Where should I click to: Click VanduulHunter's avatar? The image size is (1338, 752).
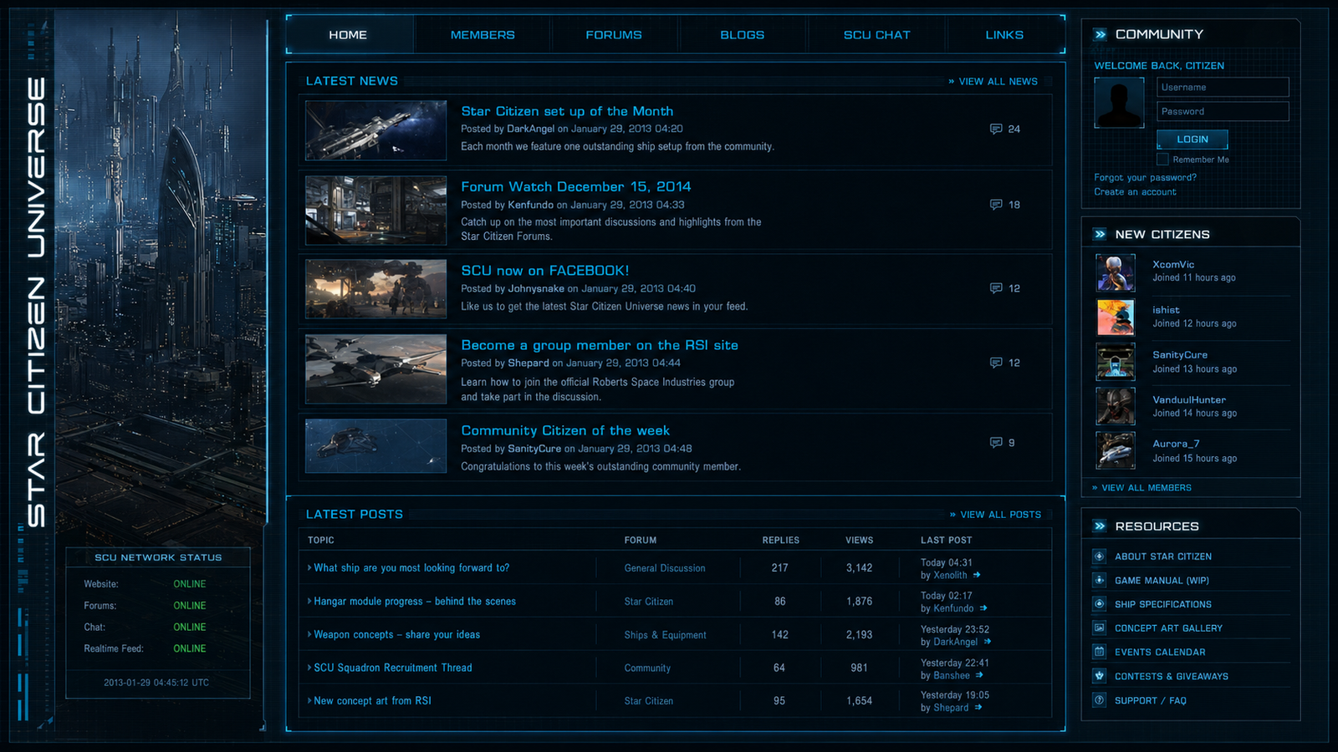[1116, 407]
